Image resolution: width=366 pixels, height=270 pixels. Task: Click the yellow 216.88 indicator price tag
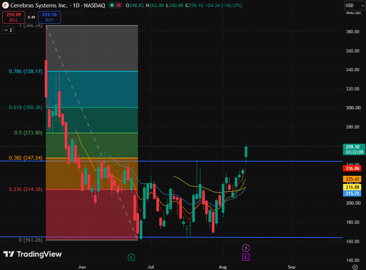(352, 187)
